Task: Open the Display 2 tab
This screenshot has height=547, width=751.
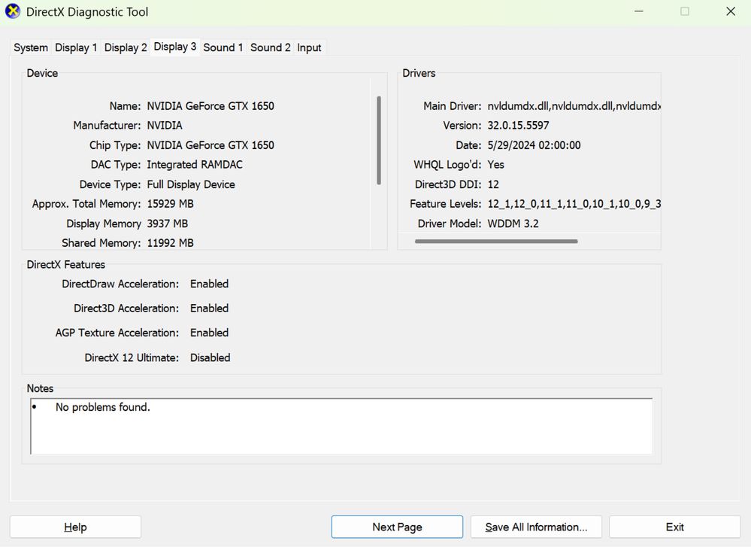Action: pos(126,47)
